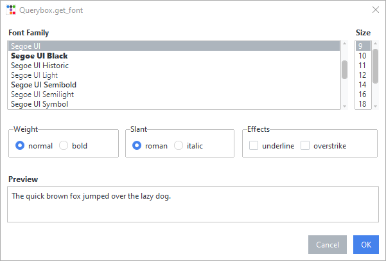Enable the underline checkbox
Screen dimensions: 386x261
pyautogui.click(x=254, y=145)
